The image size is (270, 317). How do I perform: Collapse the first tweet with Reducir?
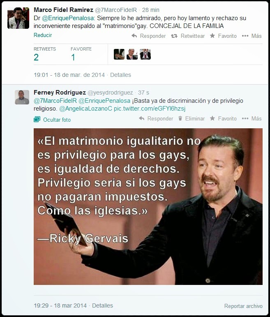point(43,35)
